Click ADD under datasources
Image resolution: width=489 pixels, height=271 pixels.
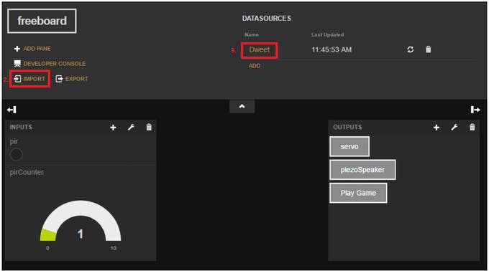tap(255, 66)
